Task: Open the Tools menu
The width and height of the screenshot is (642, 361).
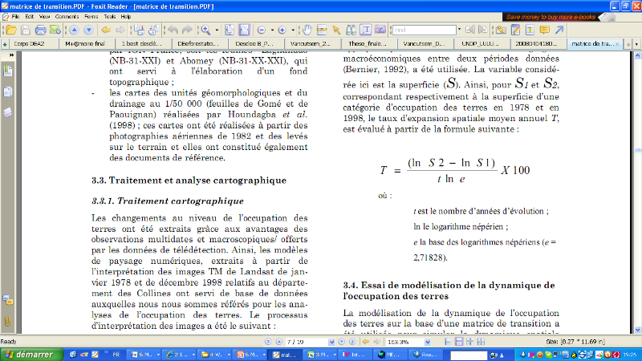Action: 110,17
